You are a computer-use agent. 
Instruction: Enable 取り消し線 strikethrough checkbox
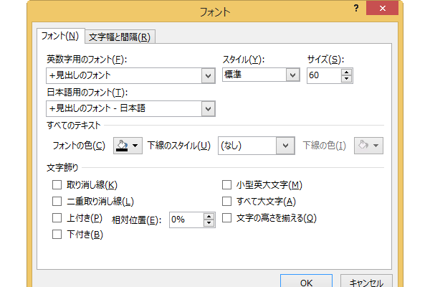(x=57, y=185)
